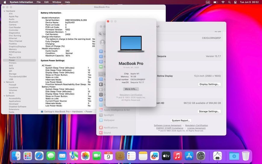The height and width of the screenshot is (164, 262).
Task: Select Power item in sidebar
Action: coord(19,60)
